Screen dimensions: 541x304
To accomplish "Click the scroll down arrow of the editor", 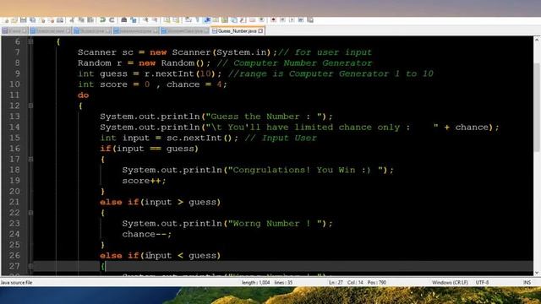I will (537, 272).
